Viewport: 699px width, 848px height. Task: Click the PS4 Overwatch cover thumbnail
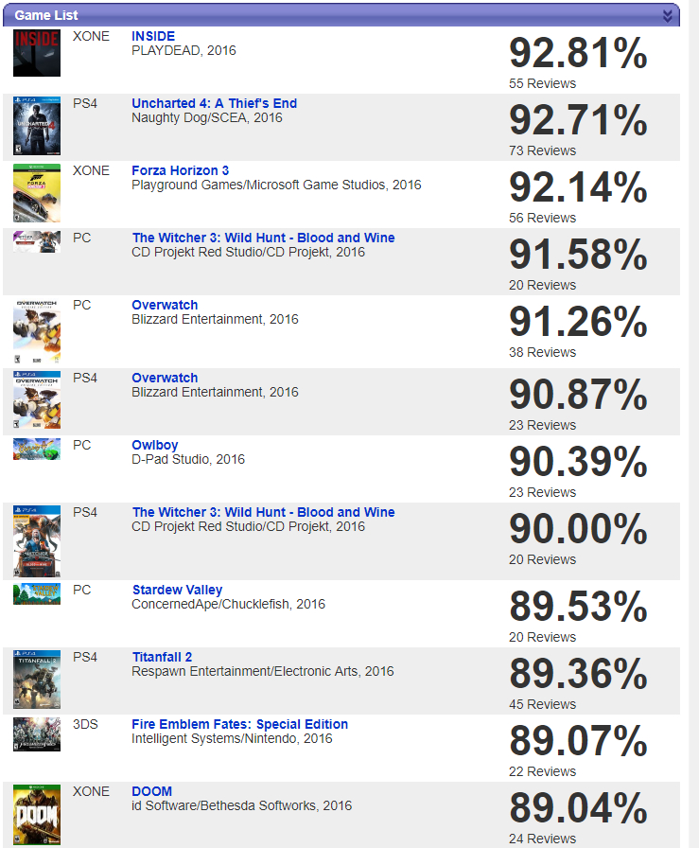[x=37, y=401]
